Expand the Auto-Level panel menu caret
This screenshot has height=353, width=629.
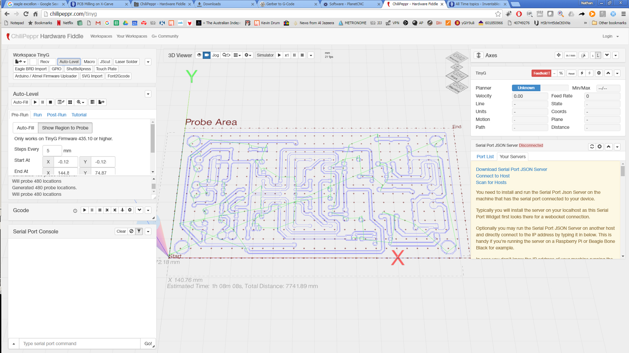(x=148, y=94)
